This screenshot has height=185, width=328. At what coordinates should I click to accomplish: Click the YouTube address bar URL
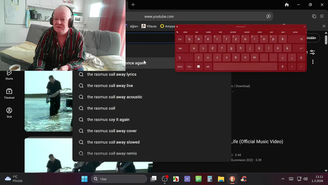point(159,16)
